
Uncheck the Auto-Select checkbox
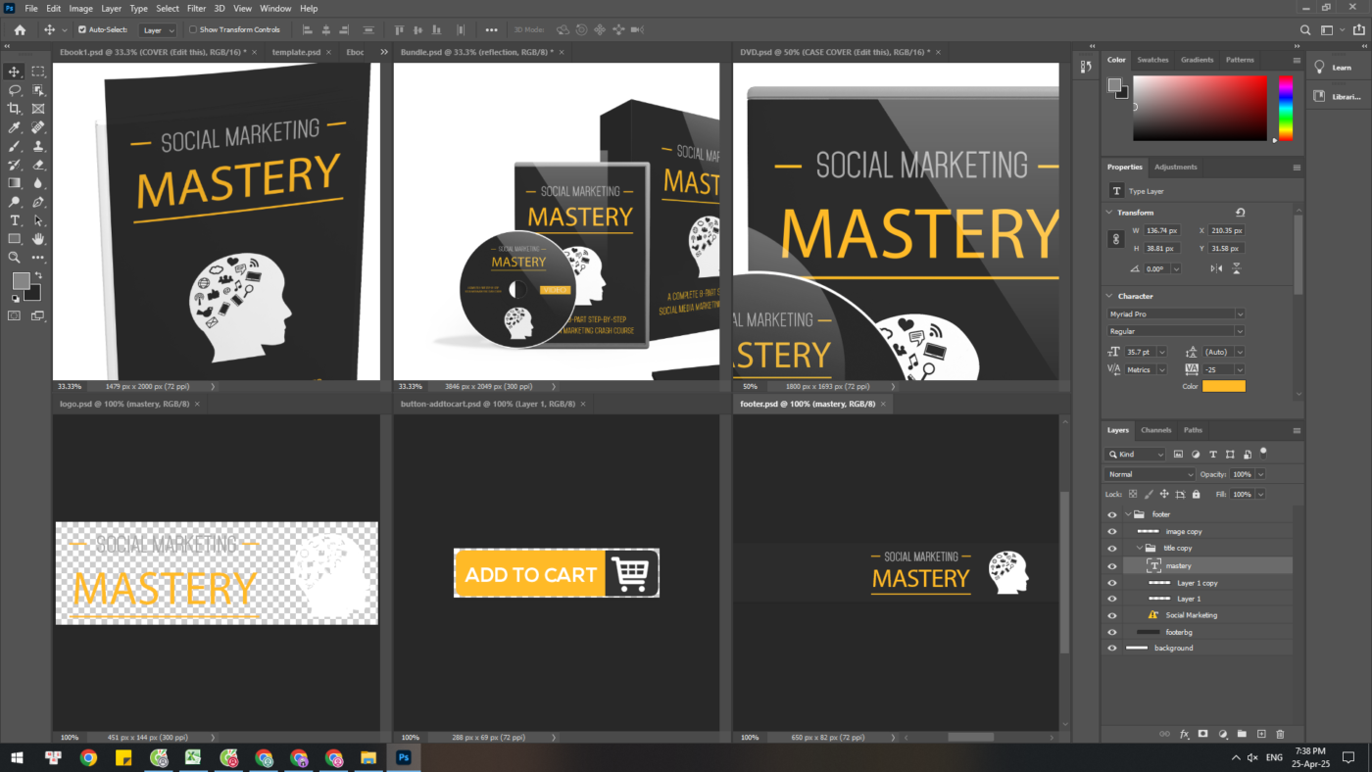82,30
